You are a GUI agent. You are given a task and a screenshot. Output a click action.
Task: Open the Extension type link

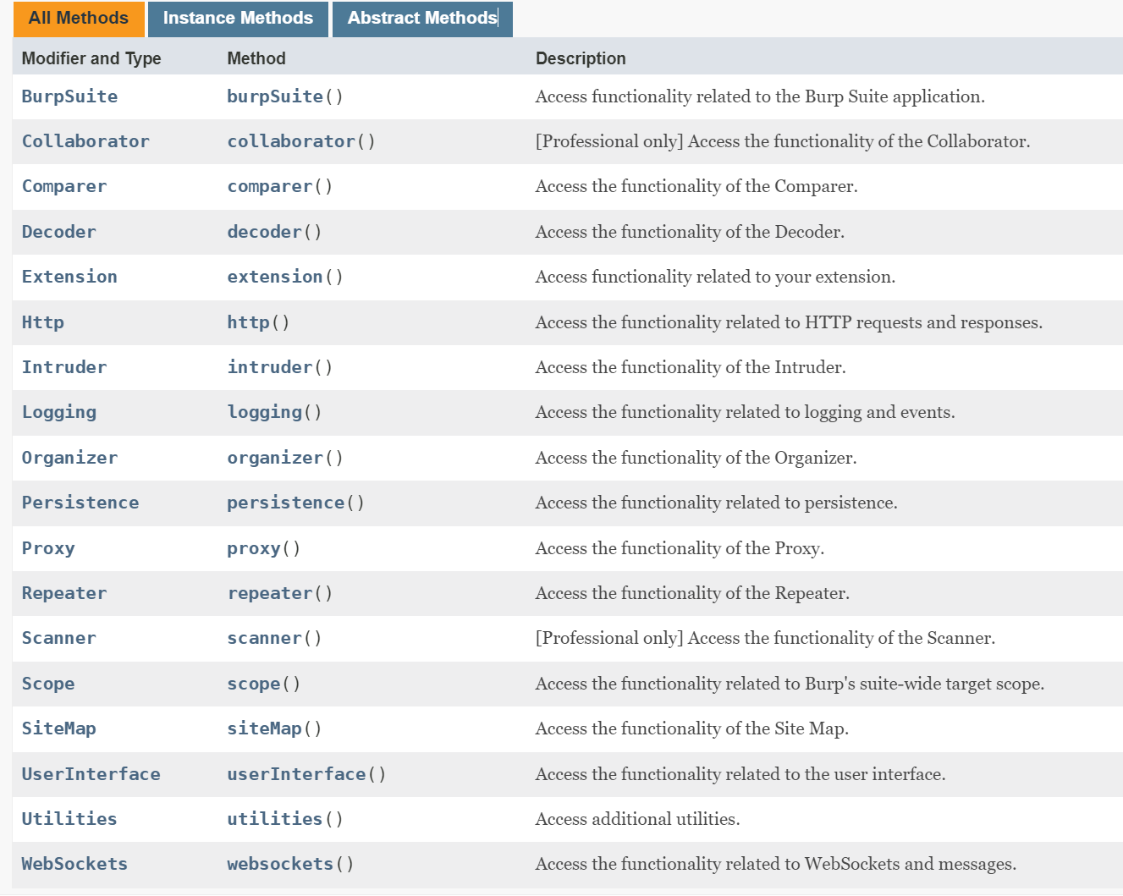point(69,277)
